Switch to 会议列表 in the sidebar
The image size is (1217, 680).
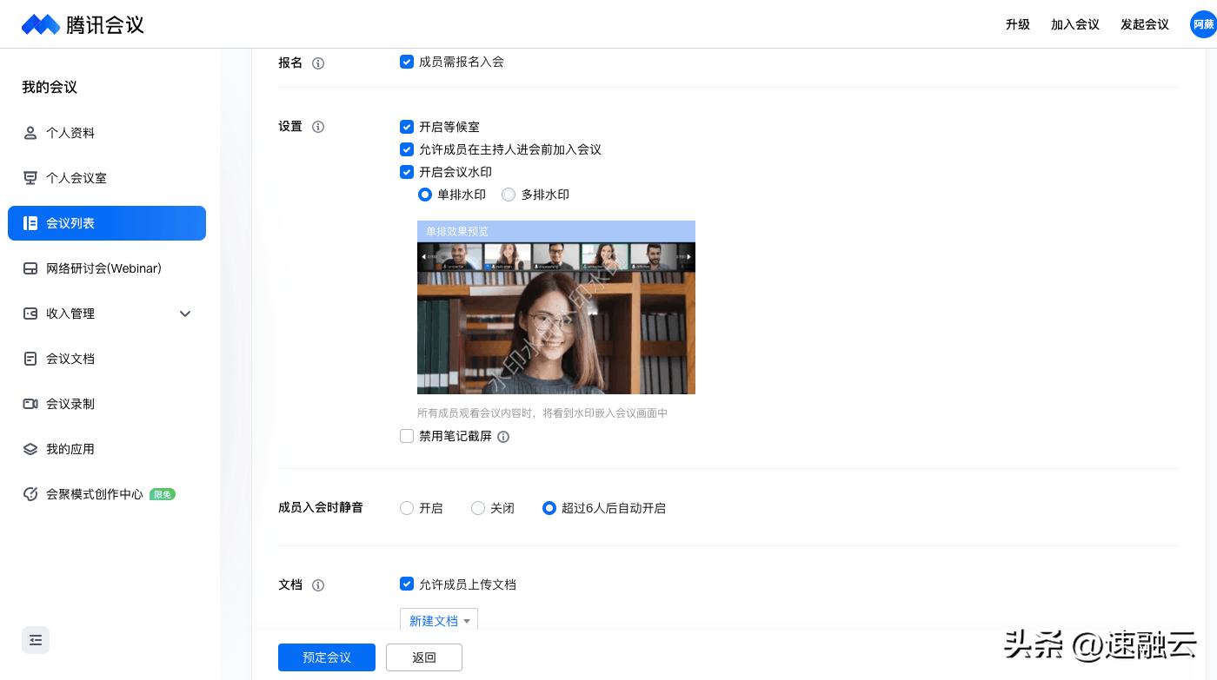pos(70,223)
